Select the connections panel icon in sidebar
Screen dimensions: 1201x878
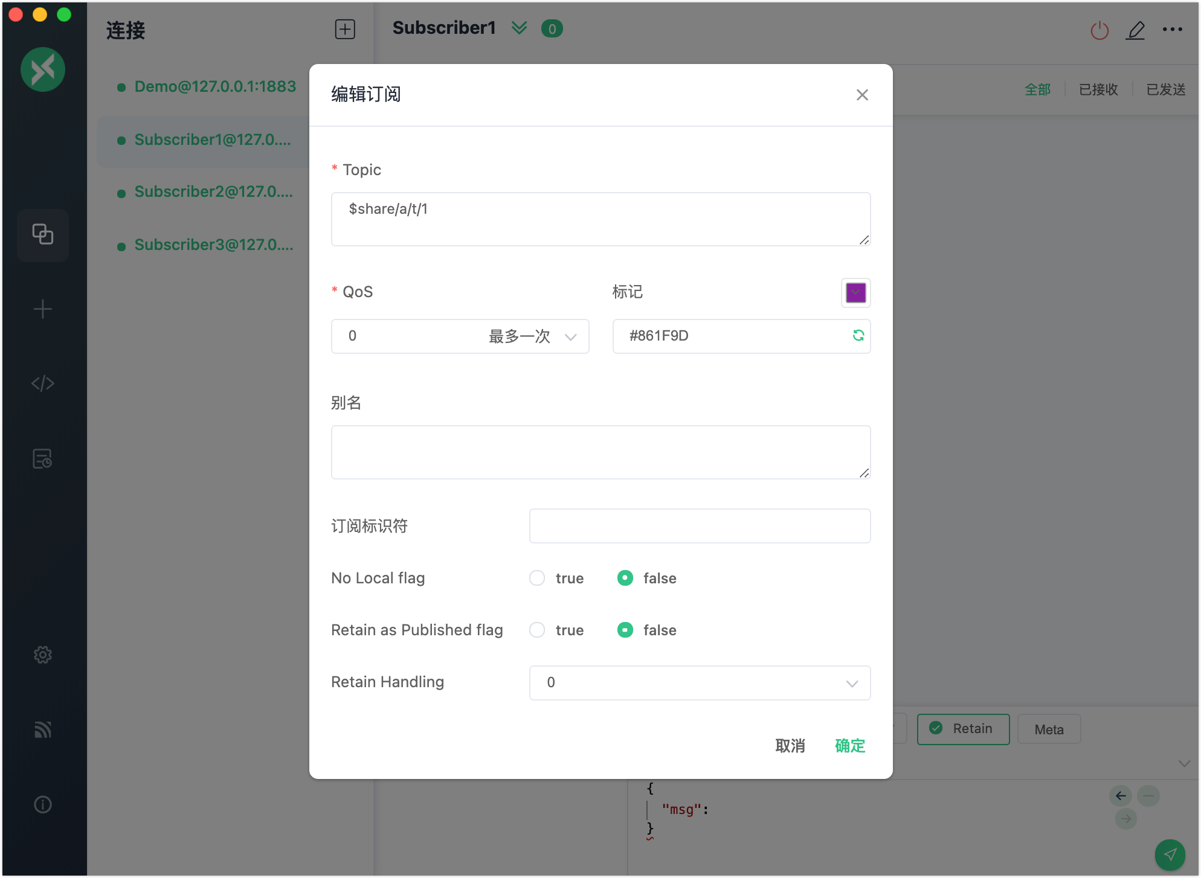43,235
